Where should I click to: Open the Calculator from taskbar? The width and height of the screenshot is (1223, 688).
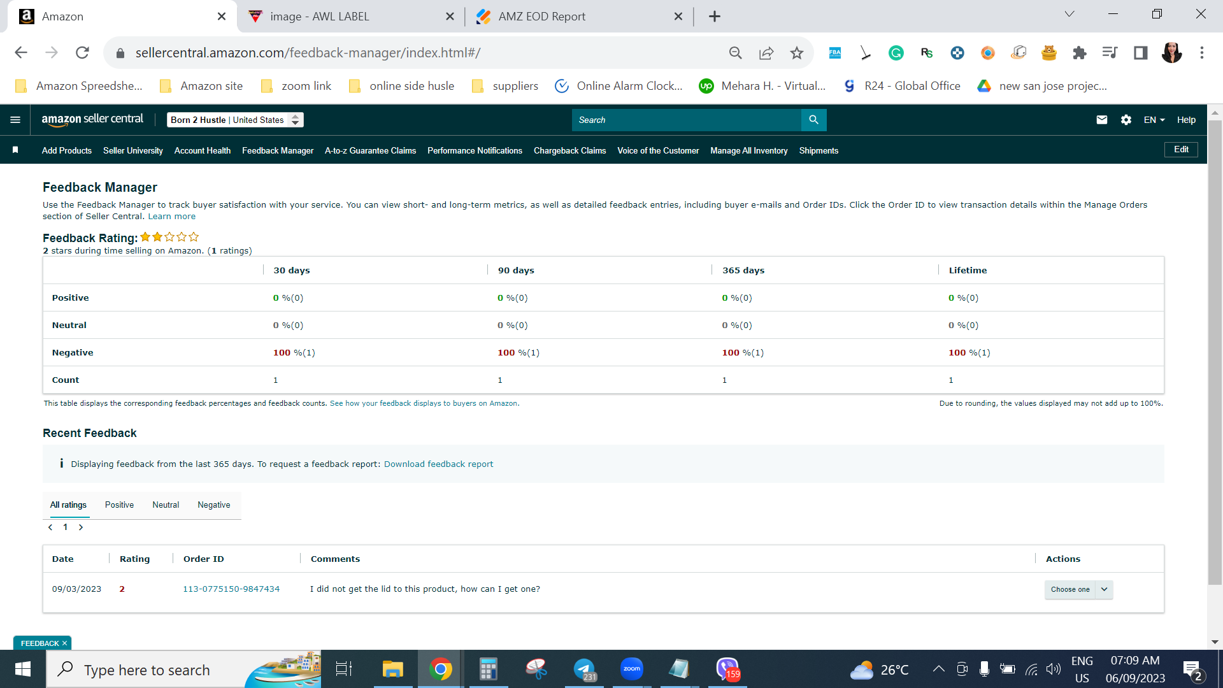coord(489,670)
